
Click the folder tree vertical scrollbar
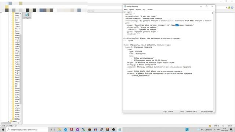21,69
